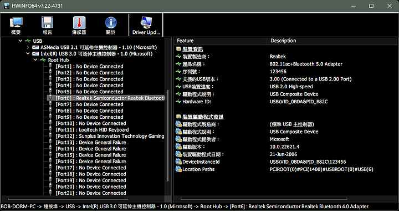This screenshot has width=399, height=211.
Task: Click the tree pane horizontal scrollbar
Action: (68, 199)
